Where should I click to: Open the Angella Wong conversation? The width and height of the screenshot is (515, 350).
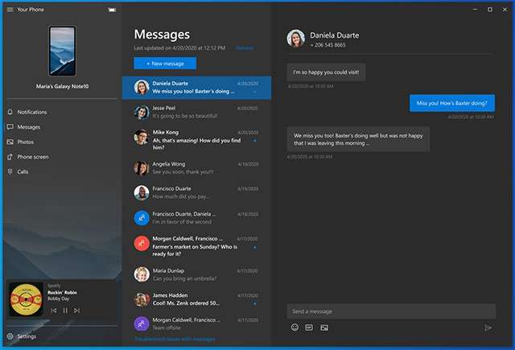point(196,168)
